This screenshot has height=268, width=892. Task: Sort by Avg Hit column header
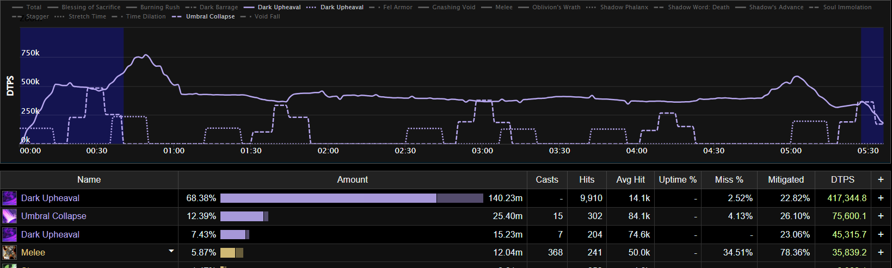(631, 180)
